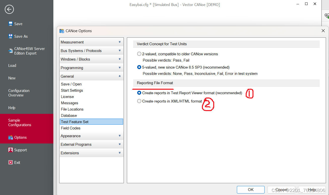329x195 pixels.
Task: Click the back arrow circle icon
Action: [x=9, y=10]
